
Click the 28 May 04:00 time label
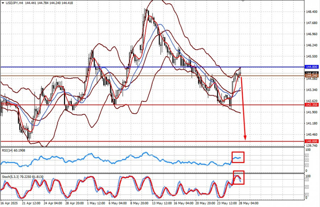pyautogui.click(x=249, y=203)
